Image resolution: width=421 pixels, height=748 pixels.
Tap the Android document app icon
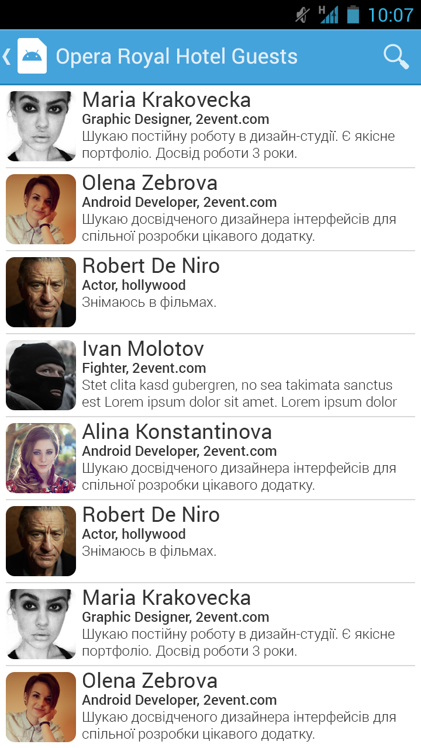(x=32, y=56)
